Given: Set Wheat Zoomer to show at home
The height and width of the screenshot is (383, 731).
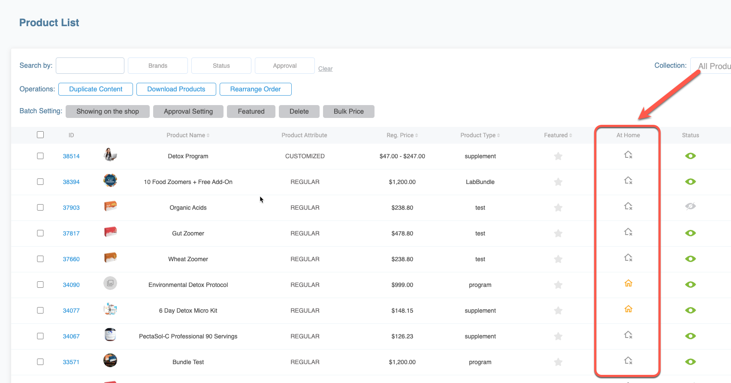Looking at the screenshot, I should click(x=628, y=258).
